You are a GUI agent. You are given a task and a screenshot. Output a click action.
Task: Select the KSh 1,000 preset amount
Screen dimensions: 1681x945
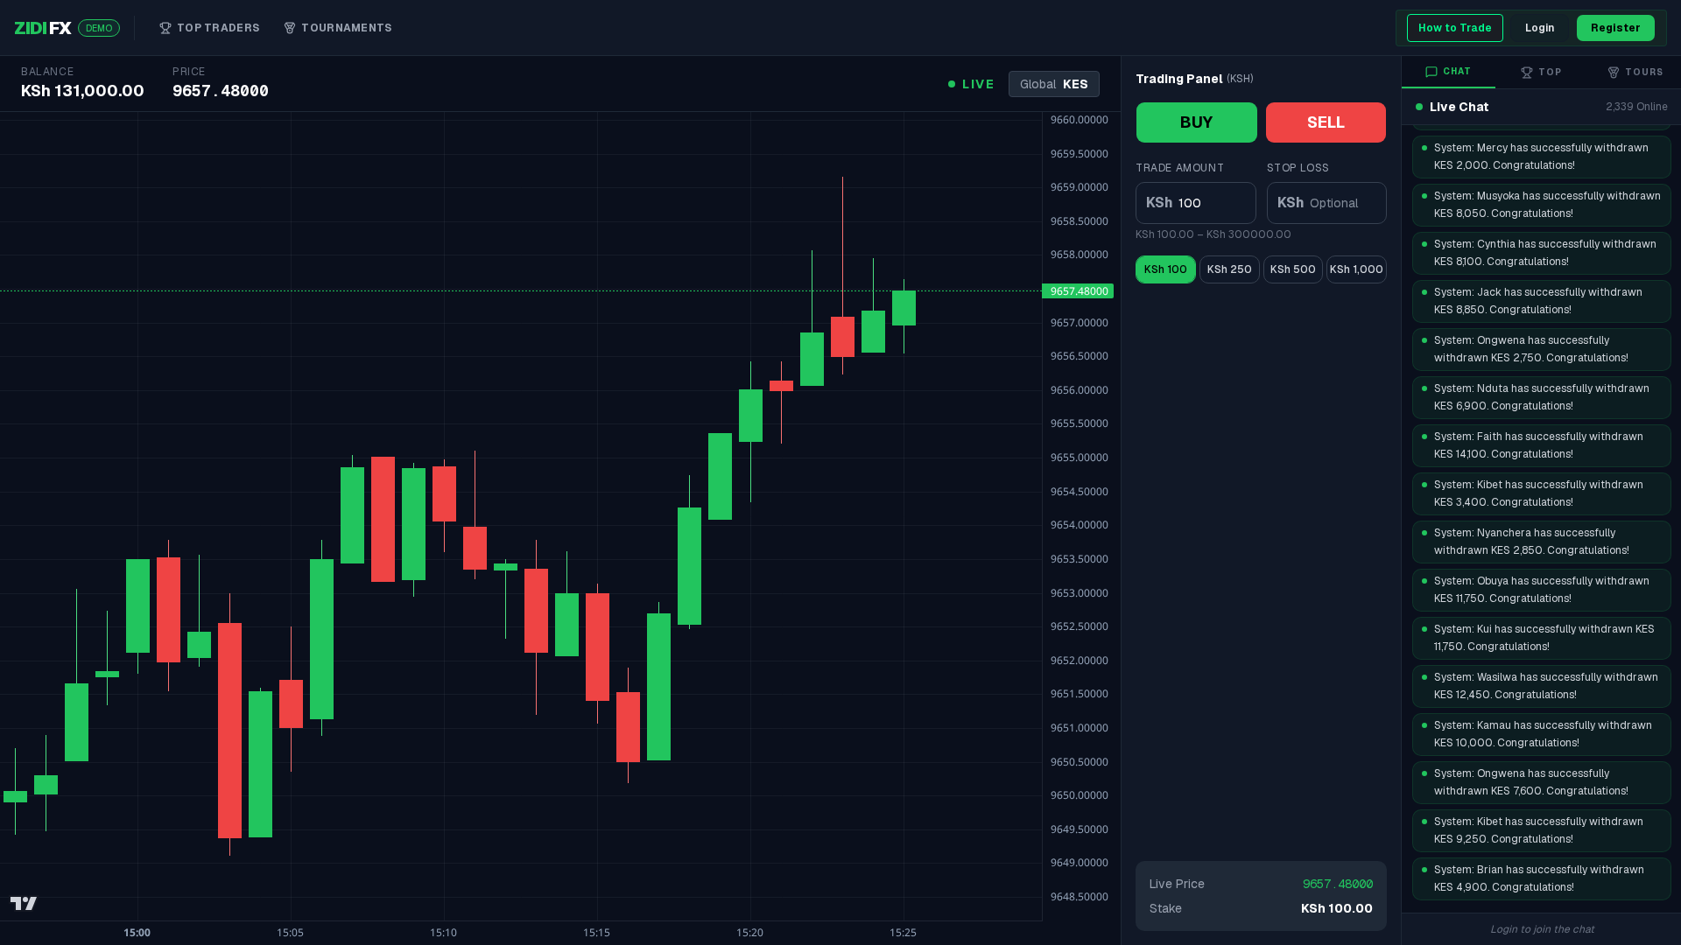1356,269
